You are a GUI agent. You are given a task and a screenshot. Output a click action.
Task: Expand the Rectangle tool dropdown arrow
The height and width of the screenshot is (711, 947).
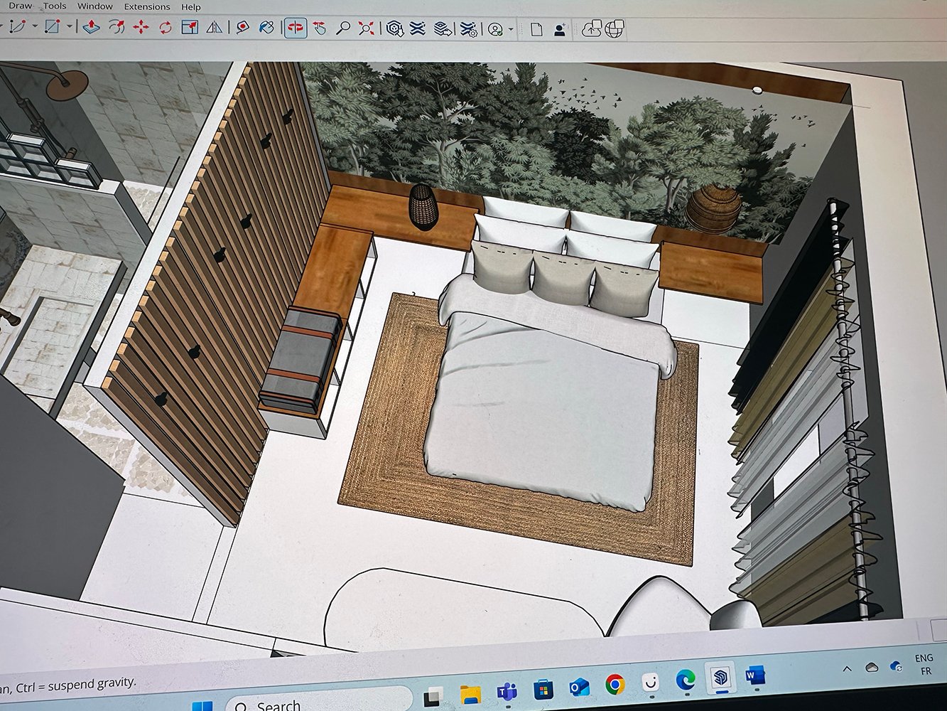[70, 27]
